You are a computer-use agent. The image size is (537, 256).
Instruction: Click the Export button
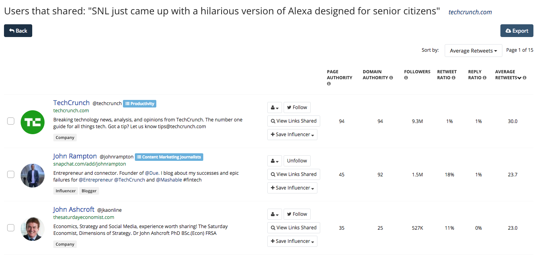[x=517, y=31]
